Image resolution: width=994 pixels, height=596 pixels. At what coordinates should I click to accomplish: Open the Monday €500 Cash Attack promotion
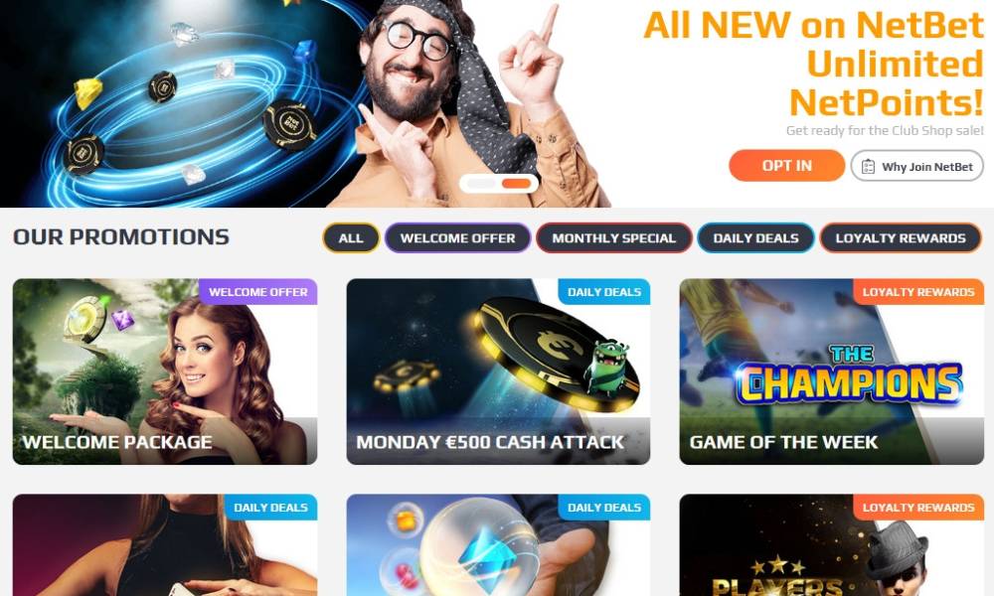[x=498, y=372]
